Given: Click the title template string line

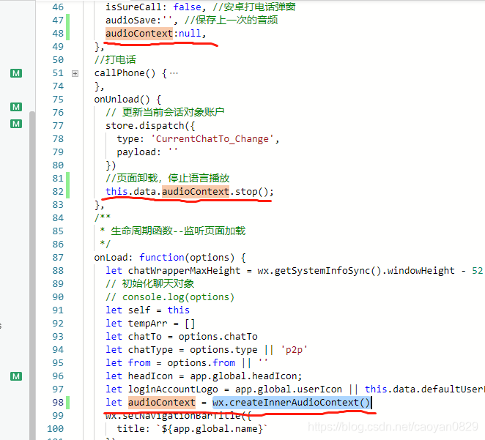Looking at the screenshot, I should (193, 429).
